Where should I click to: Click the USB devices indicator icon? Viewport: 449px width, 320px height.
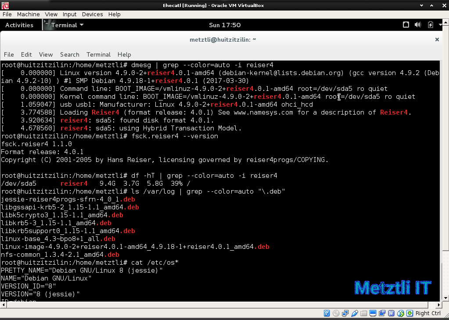[355, 313]
